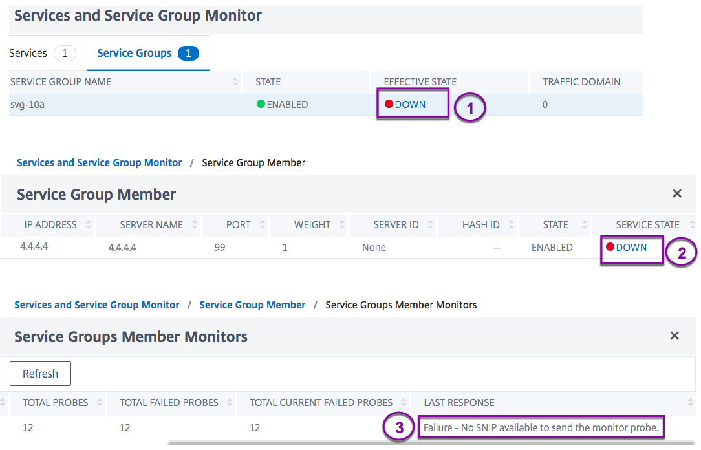Click the Service Groups count badge

(x=188, y=53)
